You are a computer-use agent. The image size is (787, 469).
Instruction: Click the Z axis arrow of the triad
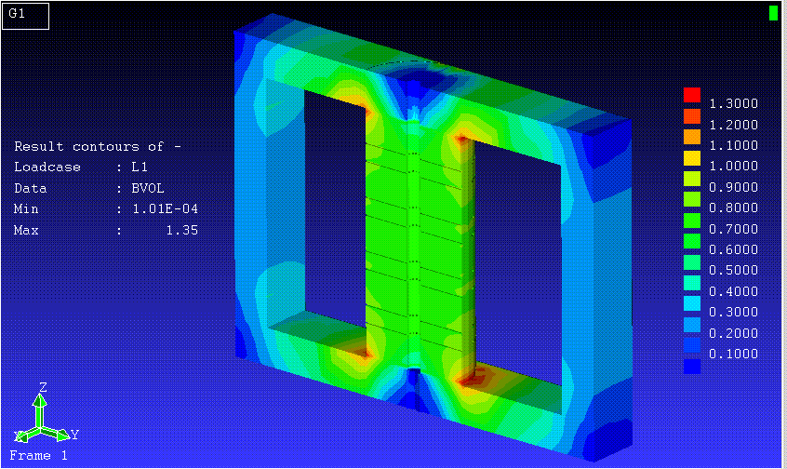pyautogui.click(x=39, y=401)
